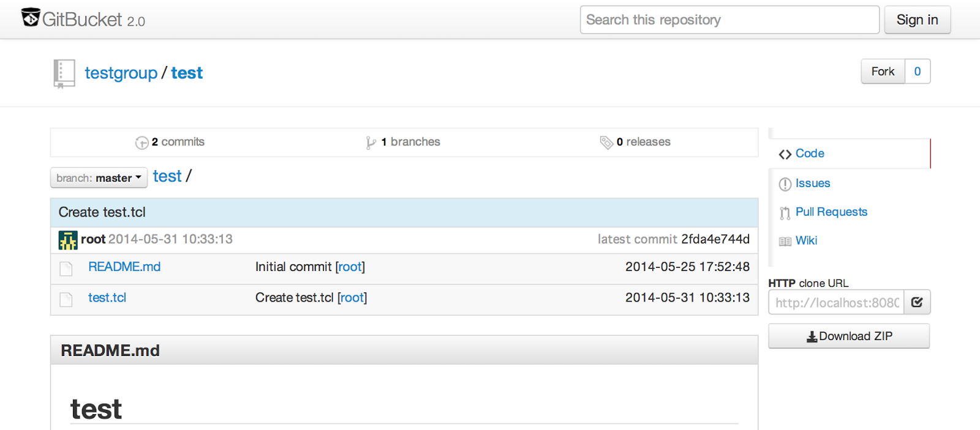Screen dimensions: 980x430
Task: Focus the Search this repository field
Action: [x=729, y=20]
